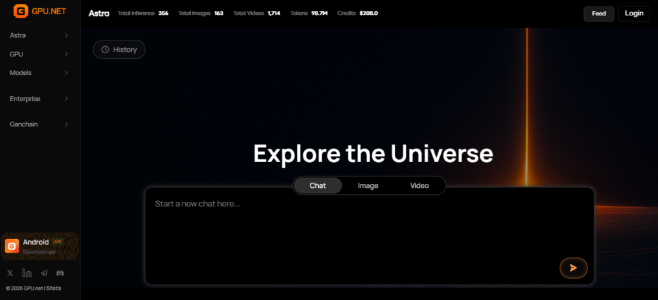The image size is (658, 300).
Task: Focus the 'Start a new chat here' input
Action: (x=353, y=224)
